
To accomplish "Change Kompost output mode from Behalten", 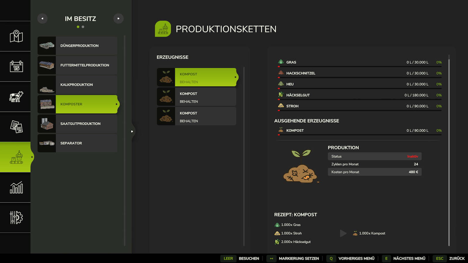I will 205,78.
